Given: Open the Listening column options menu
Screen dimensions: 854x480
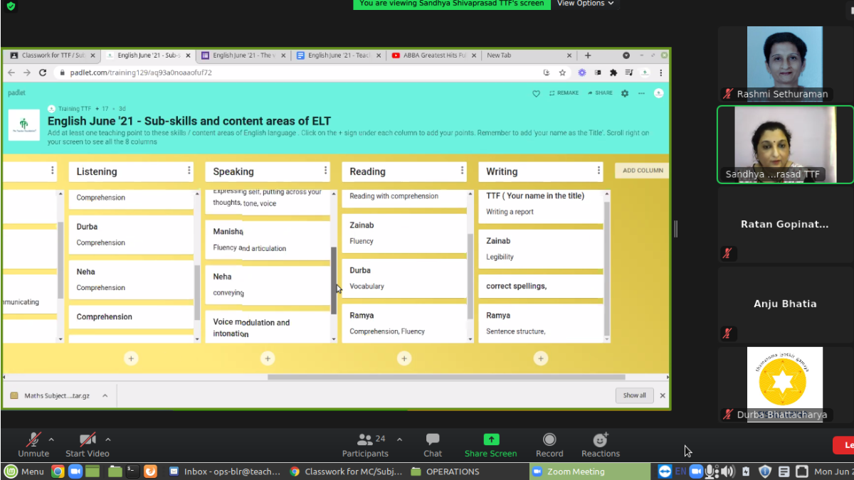Looking at the screenshot, I should [x=189, y=171].
